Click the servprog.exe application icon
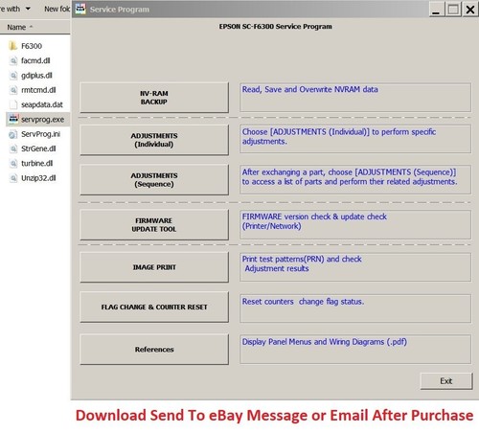The image size is (479, 433). [x=13, y=119]
